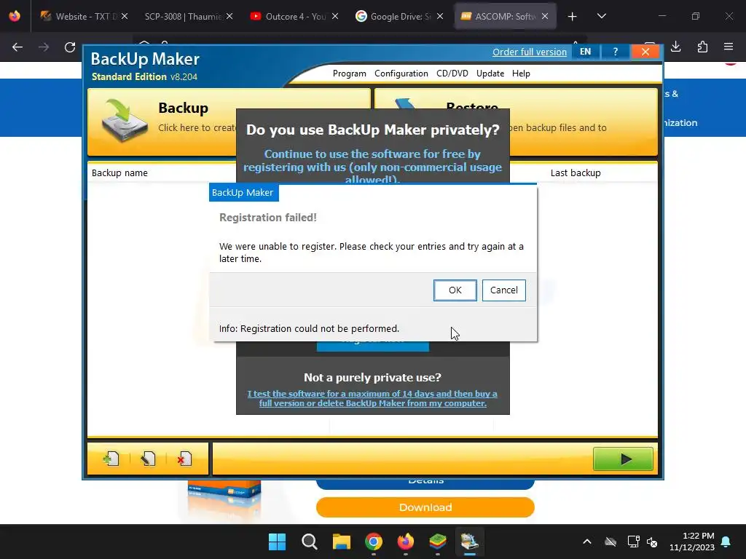Image resolution: width=746 pixels, height=559 pixels.
Task: Click the Firefox icon left of tabs
Action: [15, 16]
